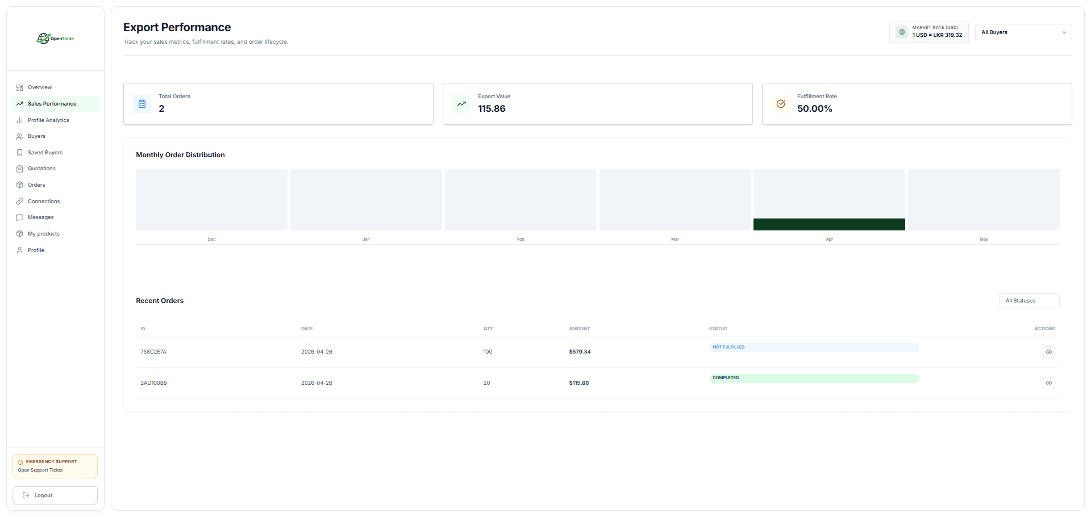Open Quotations page
The width and height of the screenshot is (1091, 517).
[55, 169]
